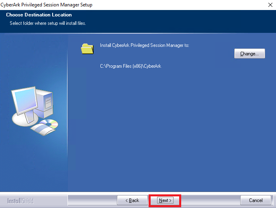
Task: Click the 'Install CyberArk Privileged Session Manager to:' label
Action: click(145, 45)
